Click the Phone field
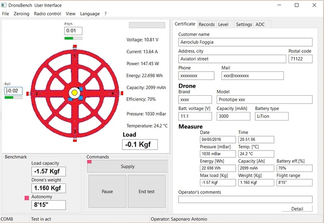The width and height of the screenshot is (324, 223). coord(196,76)
